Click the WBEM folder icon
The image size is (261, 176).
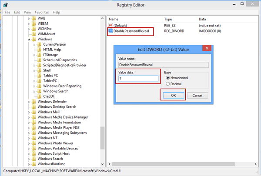click(x=34, y=23)
